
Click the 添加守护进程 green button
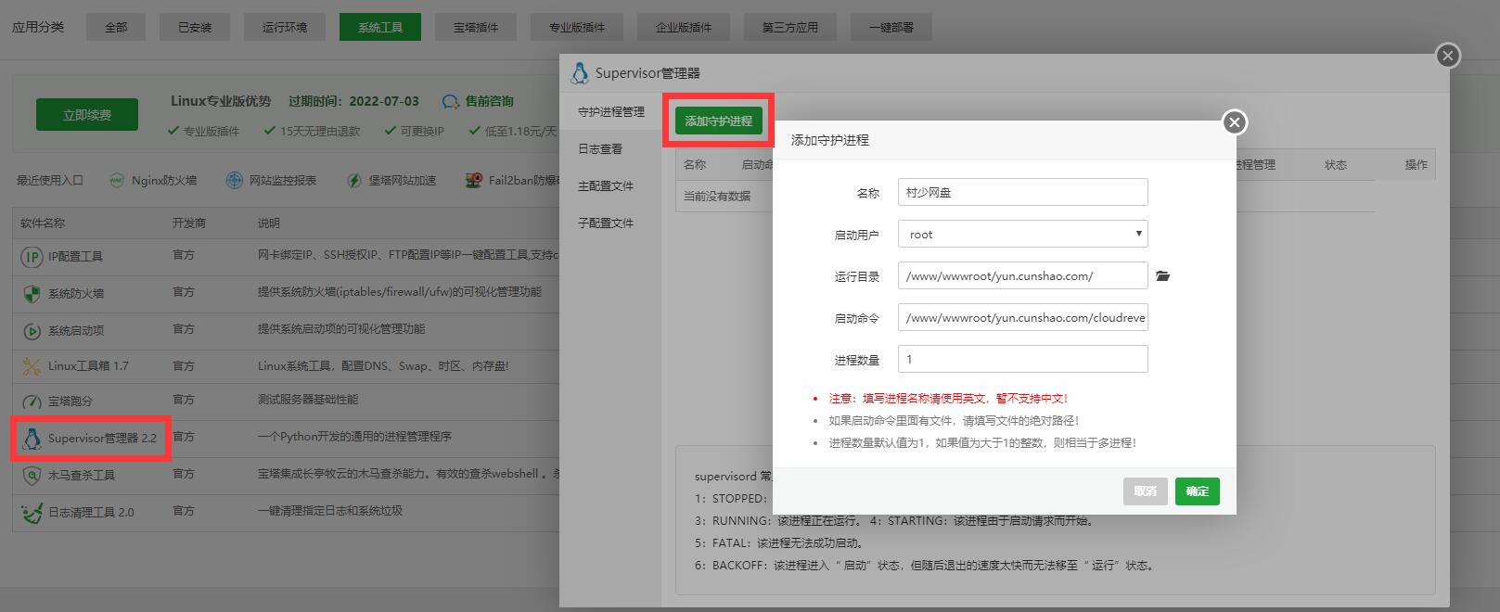click(718, 121)
